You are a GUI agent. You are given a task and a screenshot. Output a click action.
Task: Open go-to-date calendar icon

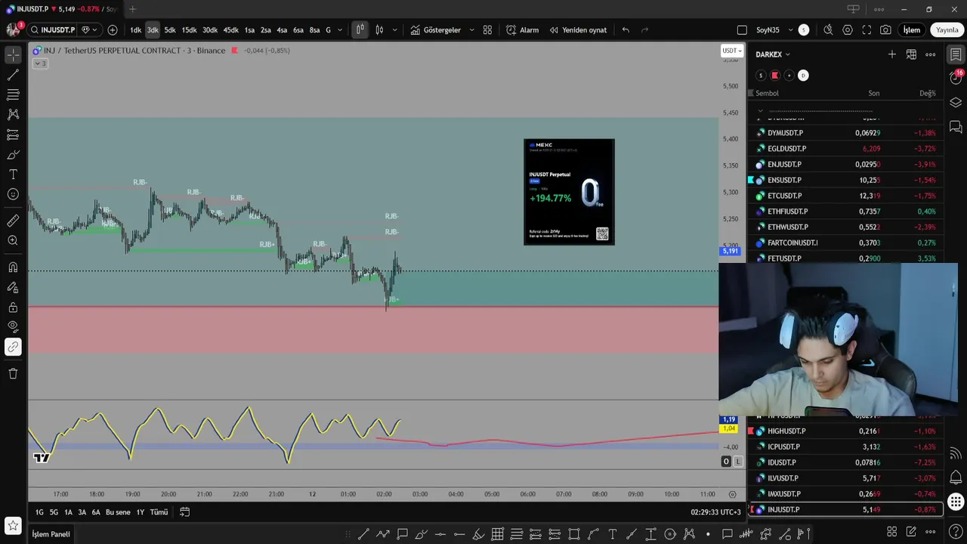tap(184, 512)
